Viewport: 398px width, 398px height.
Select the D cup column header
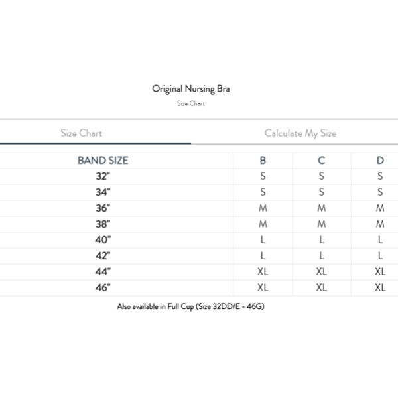pos(380,161)
